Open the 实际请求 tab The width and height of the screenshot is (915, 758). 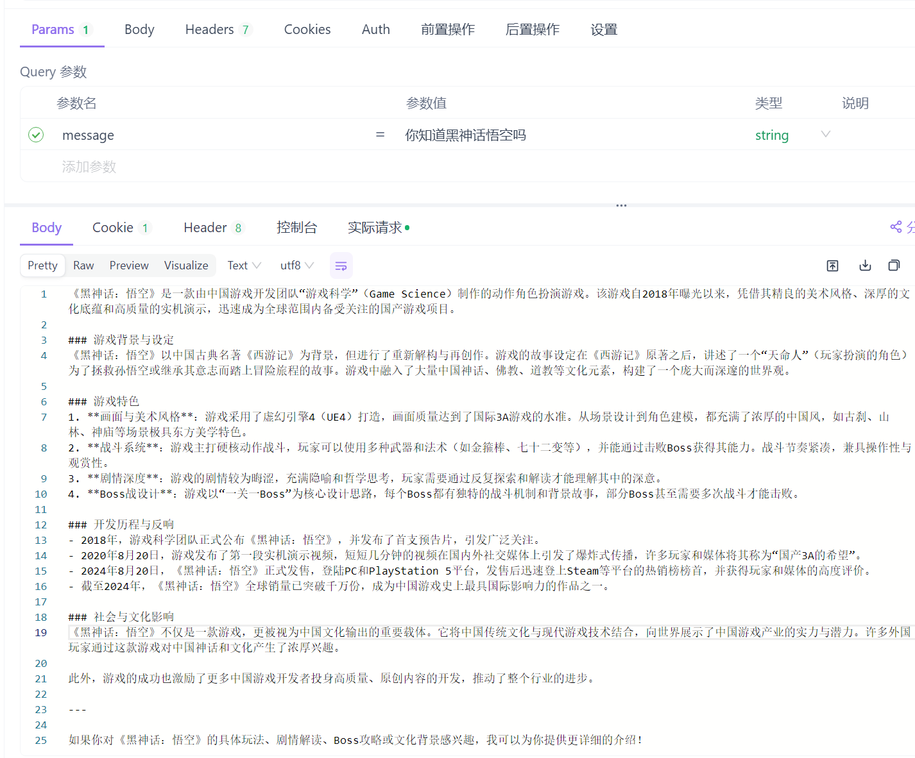click(379, 228)
